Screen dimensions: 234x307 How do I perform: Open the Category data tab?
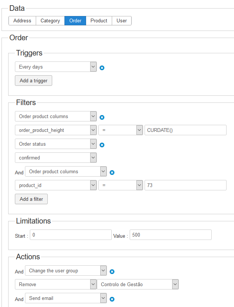tap(50, 21)
